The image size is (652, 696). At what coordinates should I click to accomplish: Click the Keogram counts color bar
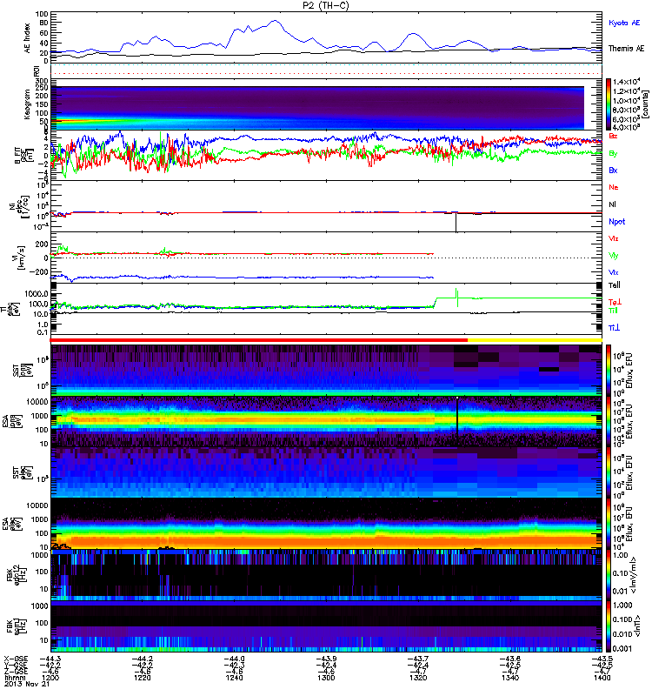coord(608,104)
